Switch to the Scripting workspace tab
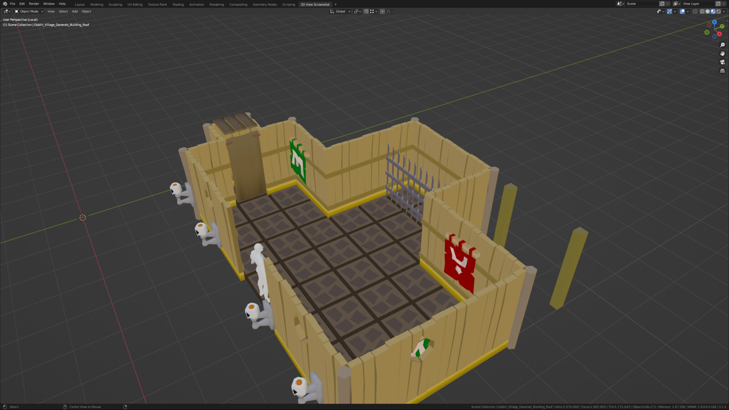 (x=289, y=5)
